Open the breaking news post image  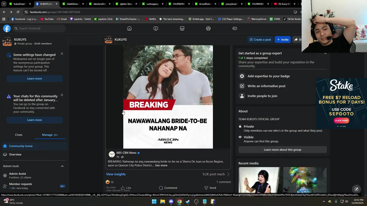(x=168, y=97)
